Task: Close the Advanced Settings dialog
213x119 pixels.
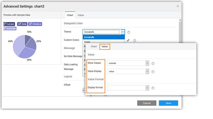Action: tap(178, 6)
